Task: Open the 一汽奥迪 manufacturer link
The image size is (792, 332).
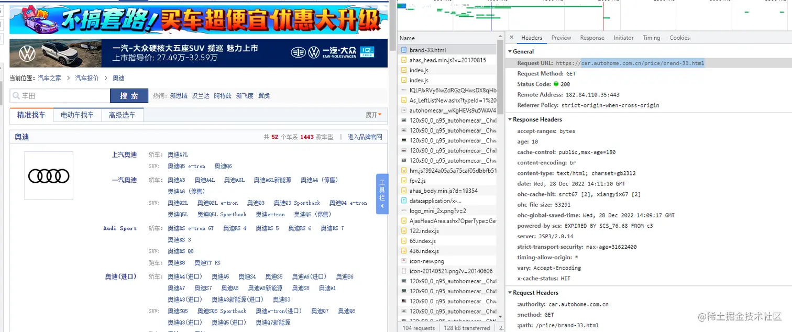Action: click(x=124, y=180)
